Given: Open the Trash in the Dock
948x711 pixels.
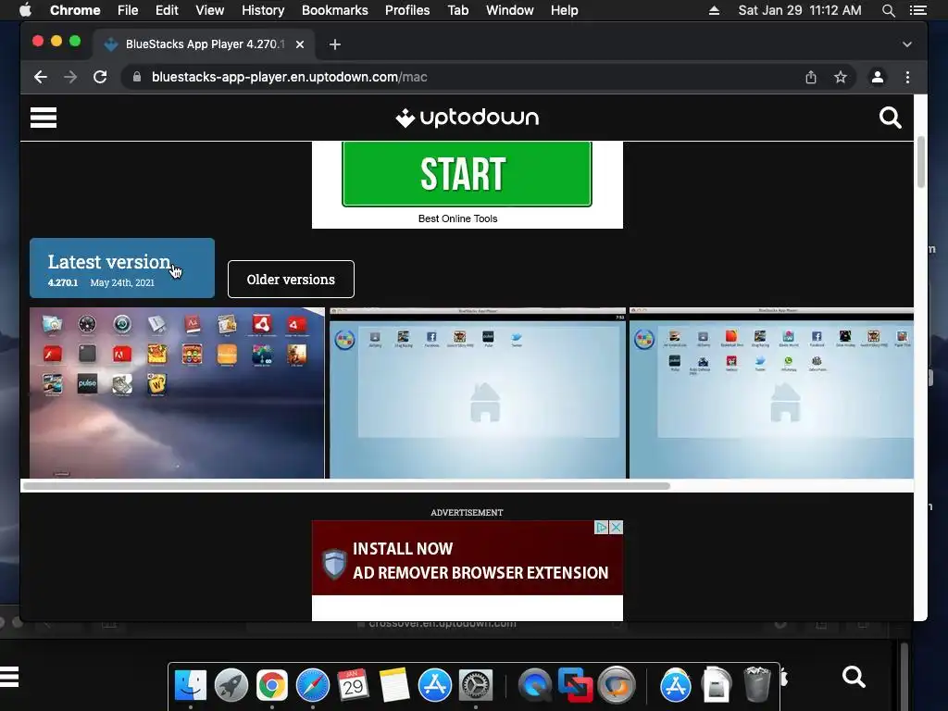Looking at the screenshot, I should 756,684.
